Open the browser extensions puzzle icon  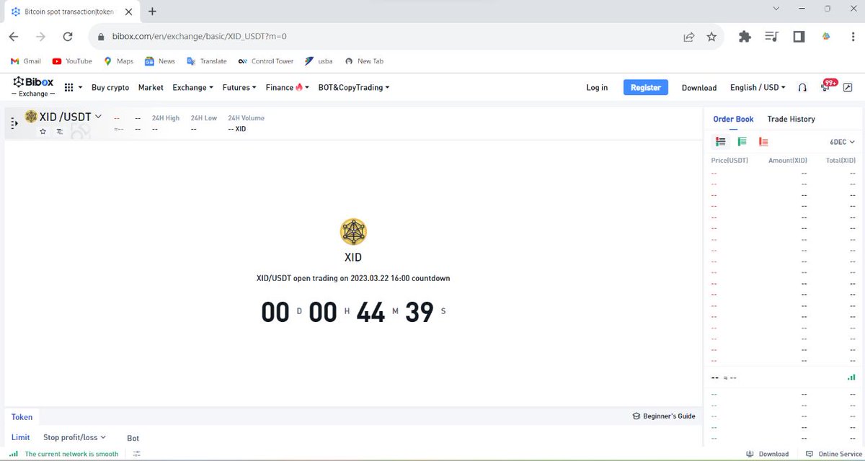pyautogui.click(x=745, y=36)
